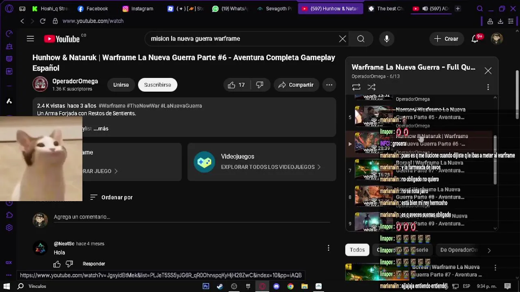Switch to the Hoshi_q Stream tab

pyautogui.click(x=50, y=9)
